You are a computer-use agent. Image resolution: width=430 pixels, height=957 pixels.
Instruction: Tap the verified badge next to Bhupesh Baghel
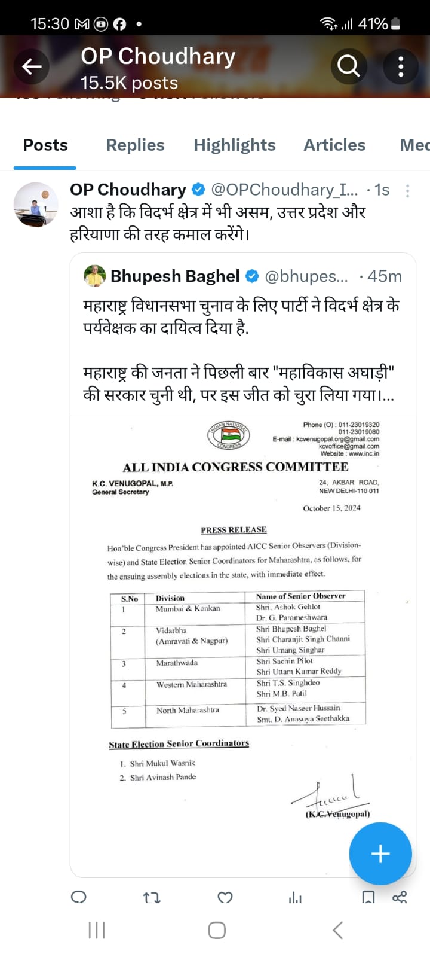(252, 276)
